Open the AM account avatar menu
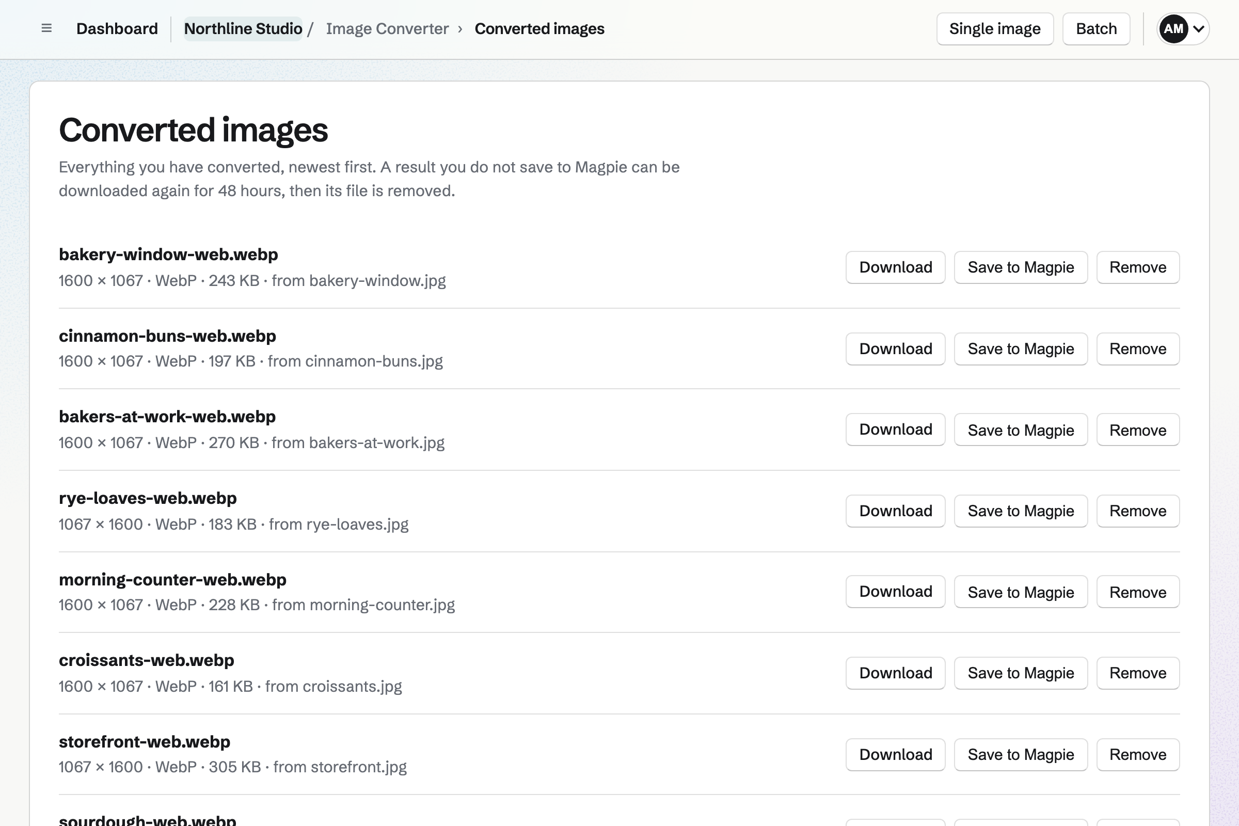 click(1183, 28)
